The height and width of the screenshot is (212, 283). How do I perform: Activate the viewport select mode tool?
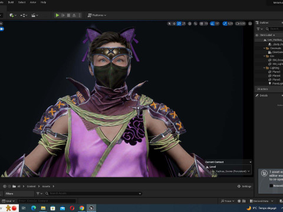pyautogui.click(x=169, y=24)
